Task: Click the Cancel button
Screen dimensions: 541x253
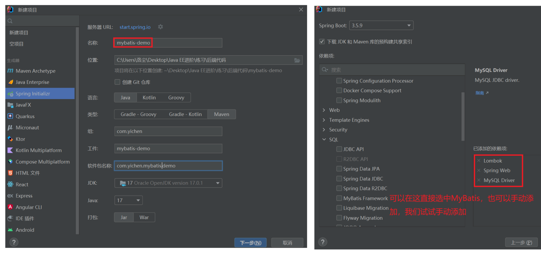Action: 287,243
